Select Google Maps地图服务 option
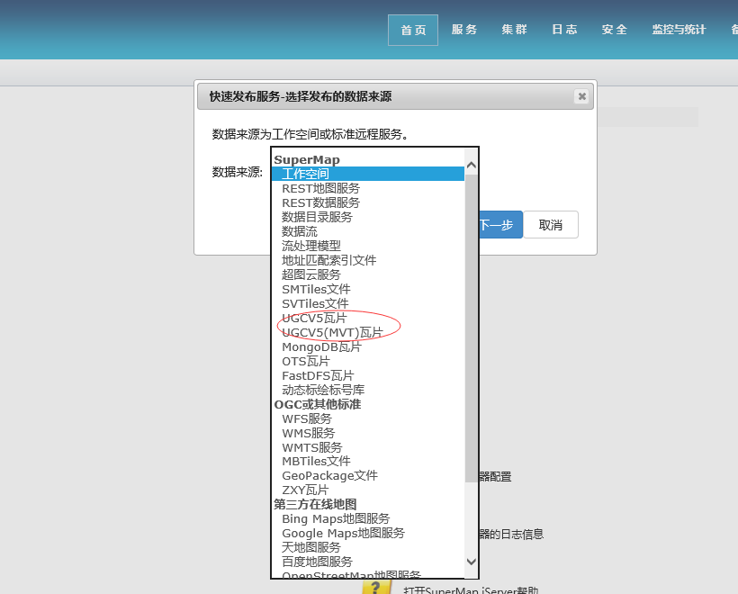Screen dimensions: 738x594 [x=368, y=534]
